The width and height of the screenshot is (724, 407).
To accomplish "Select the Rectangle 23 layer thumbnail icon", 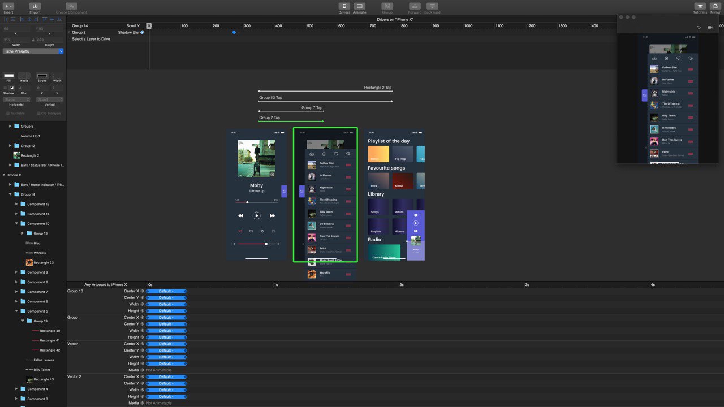I will click(29, 262).
